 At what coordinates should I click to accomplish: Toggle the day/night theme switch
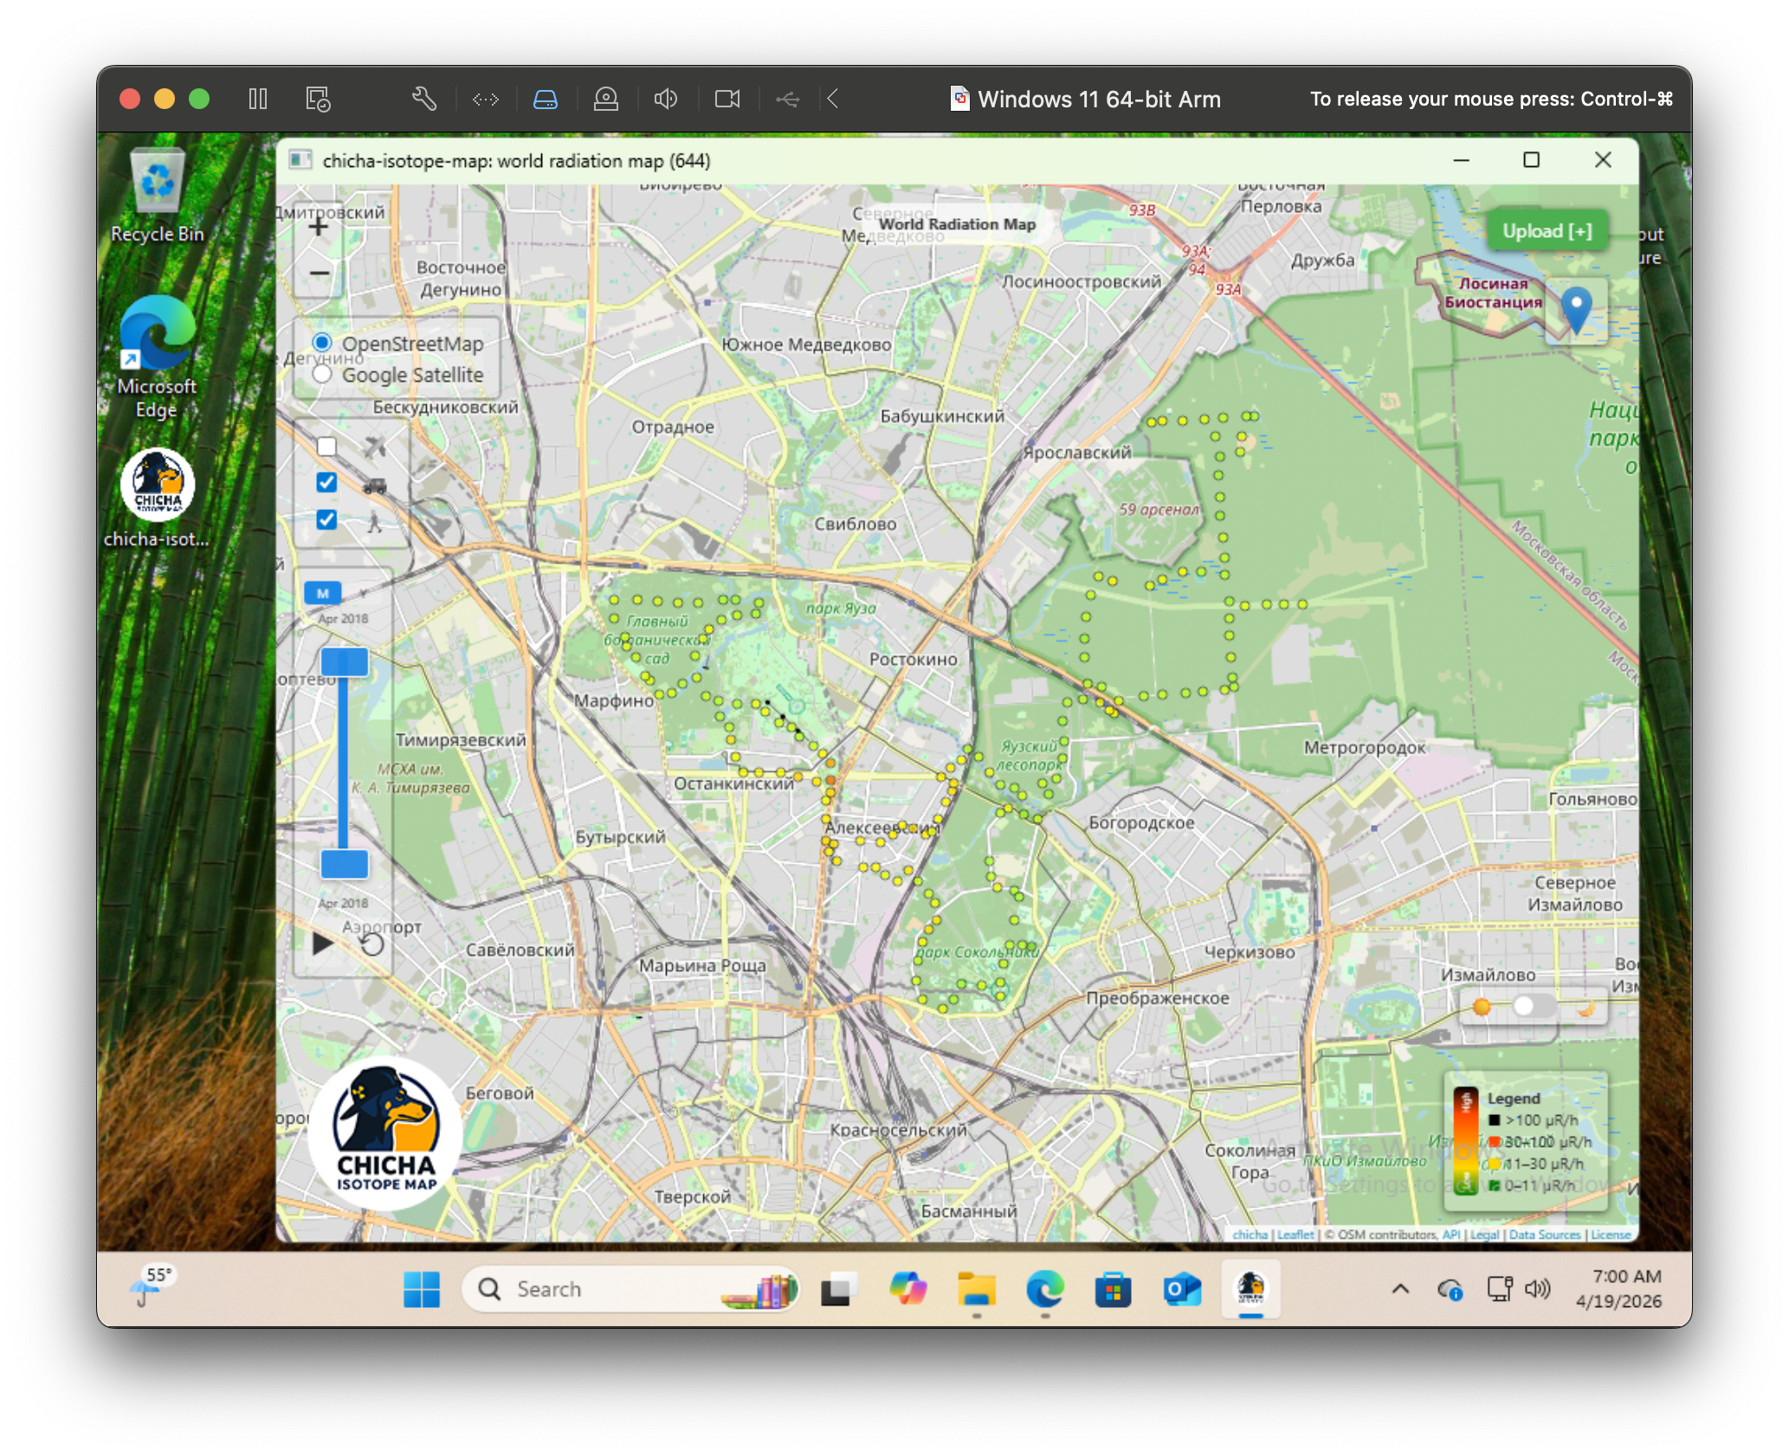point(1534,1006)
